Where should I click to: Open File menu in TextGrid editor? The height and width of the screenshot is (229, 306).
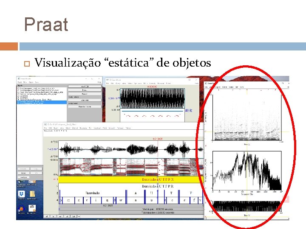[45, 128]
